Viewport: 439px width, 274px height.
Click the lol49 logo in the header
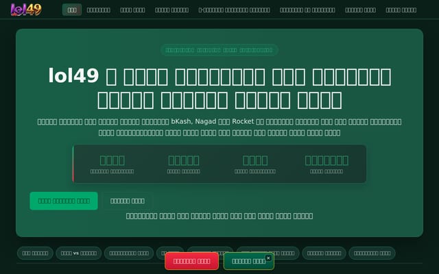[x=26, y=10]
